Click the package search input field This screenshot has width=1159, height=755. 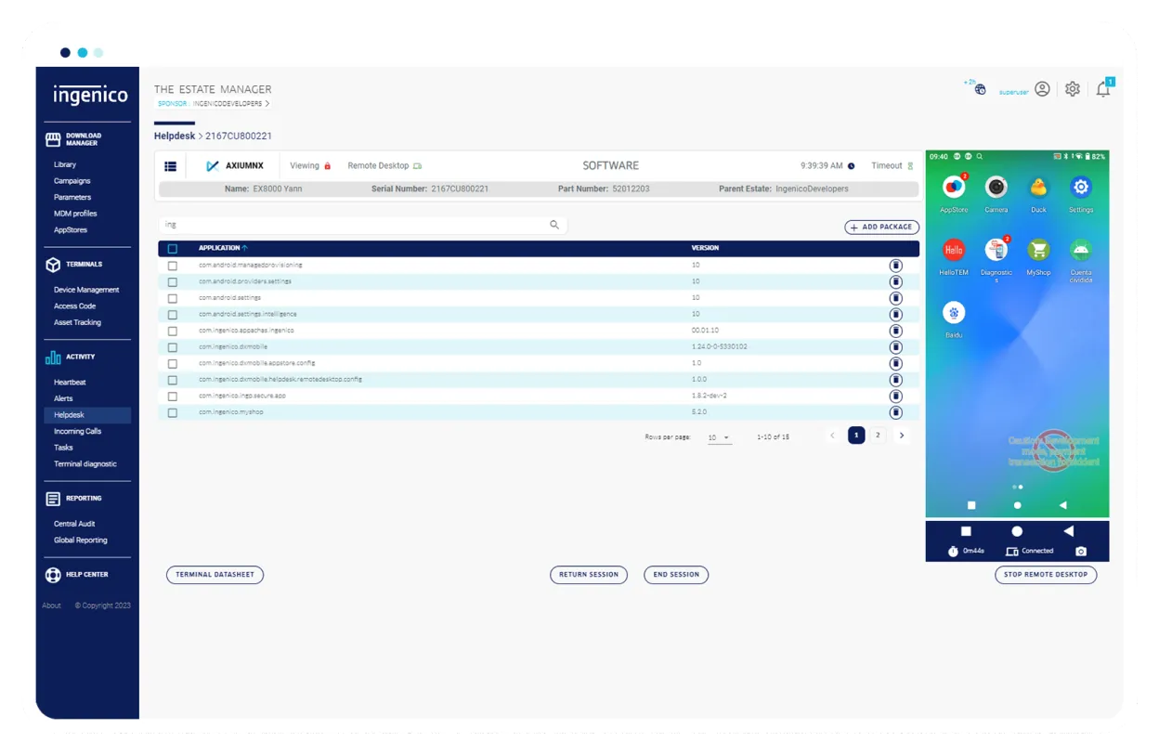pyautogui.click(x=362, y=225)
